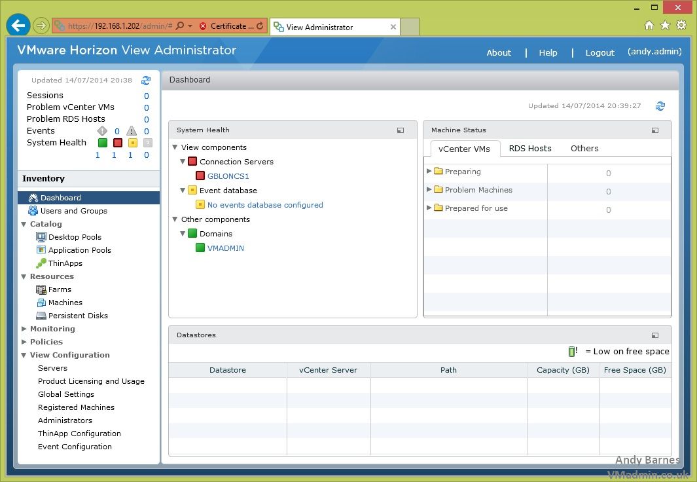Click the red System Health status square in sidebar
This screenshot has width=697, height=482.
(117, 143)
